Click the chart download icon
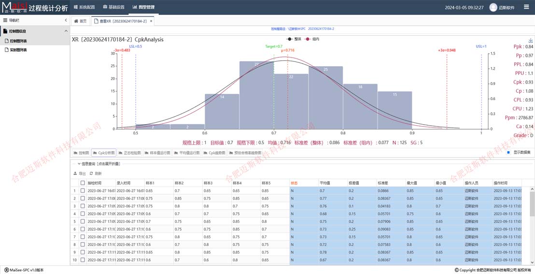The width and height of the screenshot is (535, 274). click(x=531, y=41)
